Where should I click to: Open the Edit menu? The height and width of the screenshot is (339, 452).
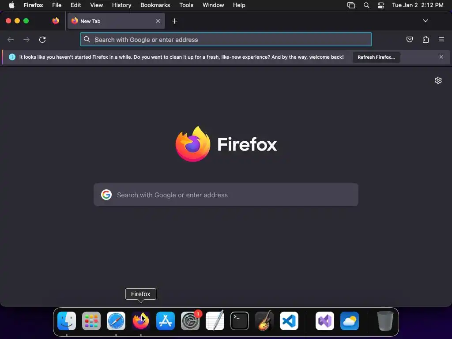coord(76,5)
